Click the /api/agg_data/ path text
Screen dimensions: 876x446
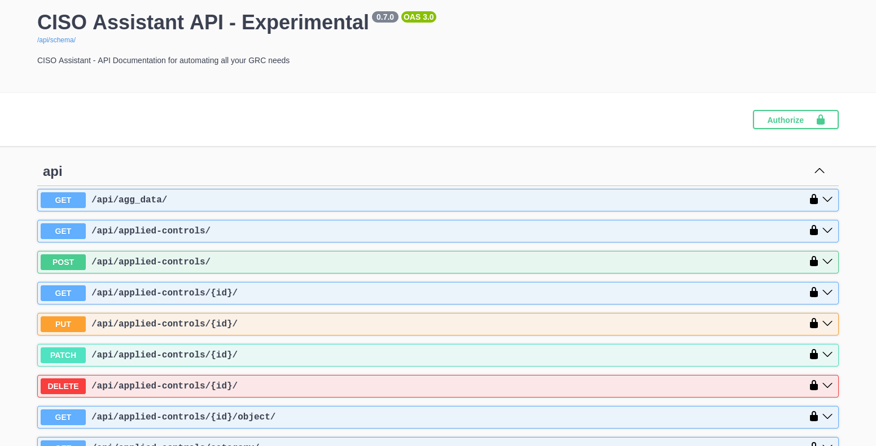[129, 200]
